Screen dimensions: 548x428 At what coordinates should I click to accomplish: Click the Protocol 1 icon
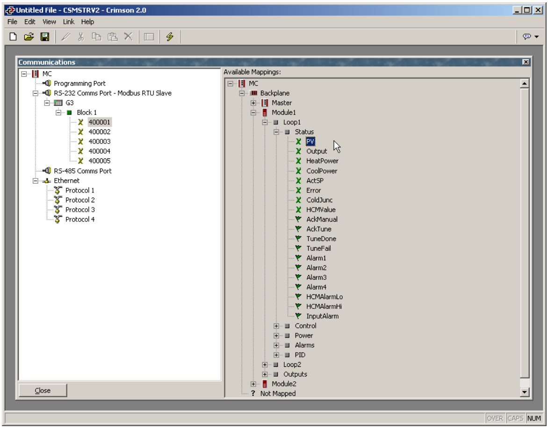click(58, 191)
